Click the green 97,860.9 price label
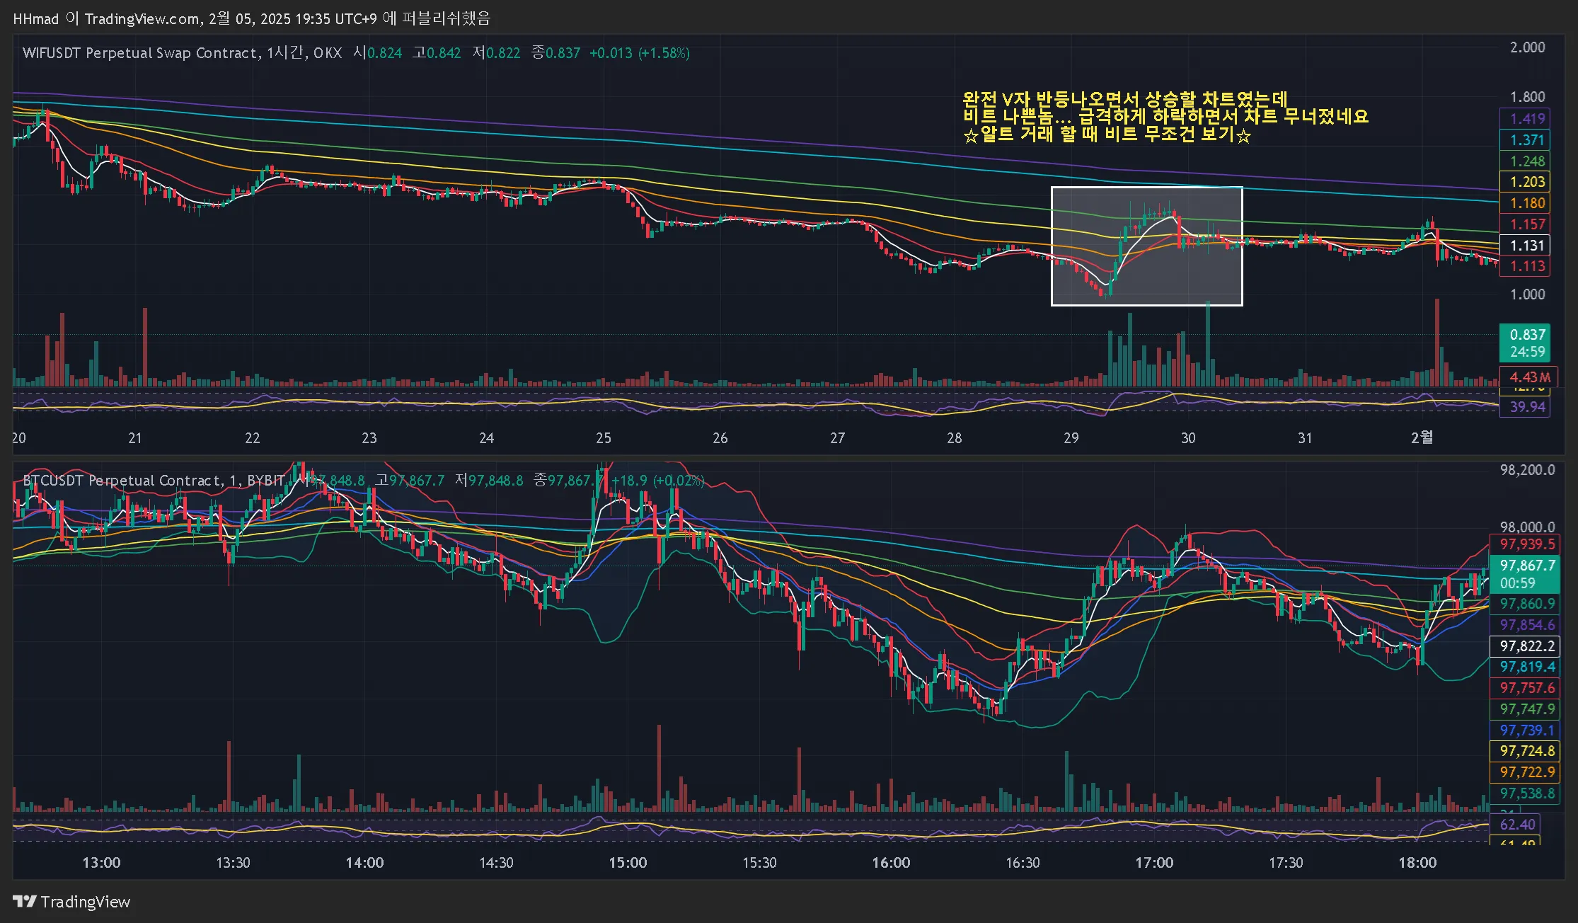This screenshot has width=1578, height=923. pos(1526,604)
